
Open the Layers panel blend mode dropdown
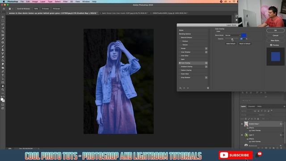[x=249, y=115]
